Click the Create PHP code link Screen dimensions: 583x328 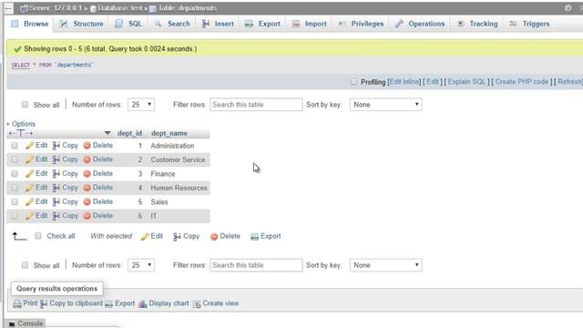[522, 82]
